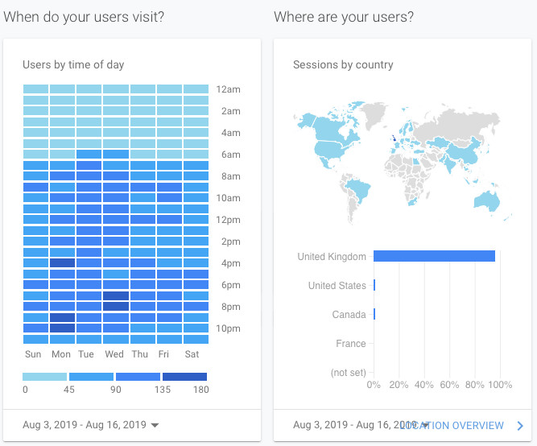
Task: Click the dark Wednesday 8pm heatmap cell
Action: 116,306
